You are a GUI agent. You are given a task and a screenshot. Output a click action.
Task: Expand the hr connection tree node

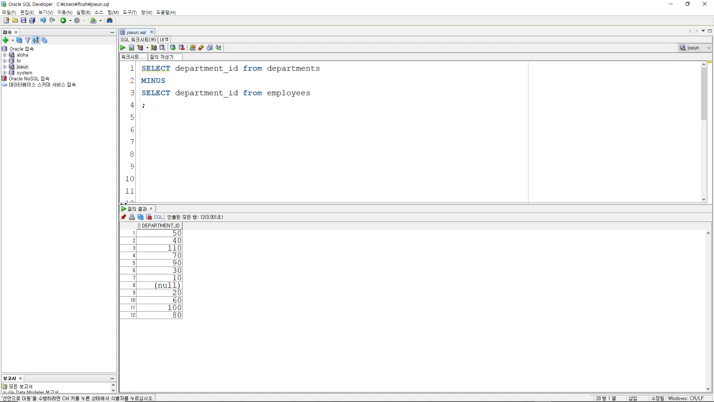[x=5, y=61]
